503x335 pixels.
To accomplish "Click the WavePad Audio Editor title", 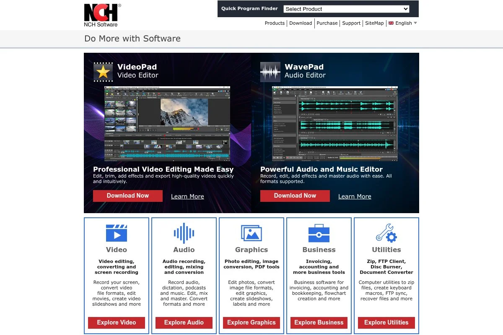I will click(305, 71).
